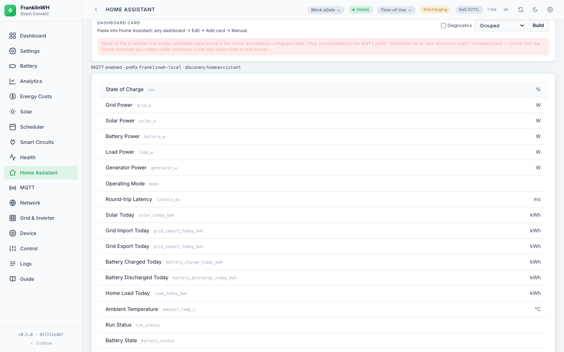This screenshot has width=564, height=352.
Task: Navigate to Energy Costs label
Action: (36, 97)
